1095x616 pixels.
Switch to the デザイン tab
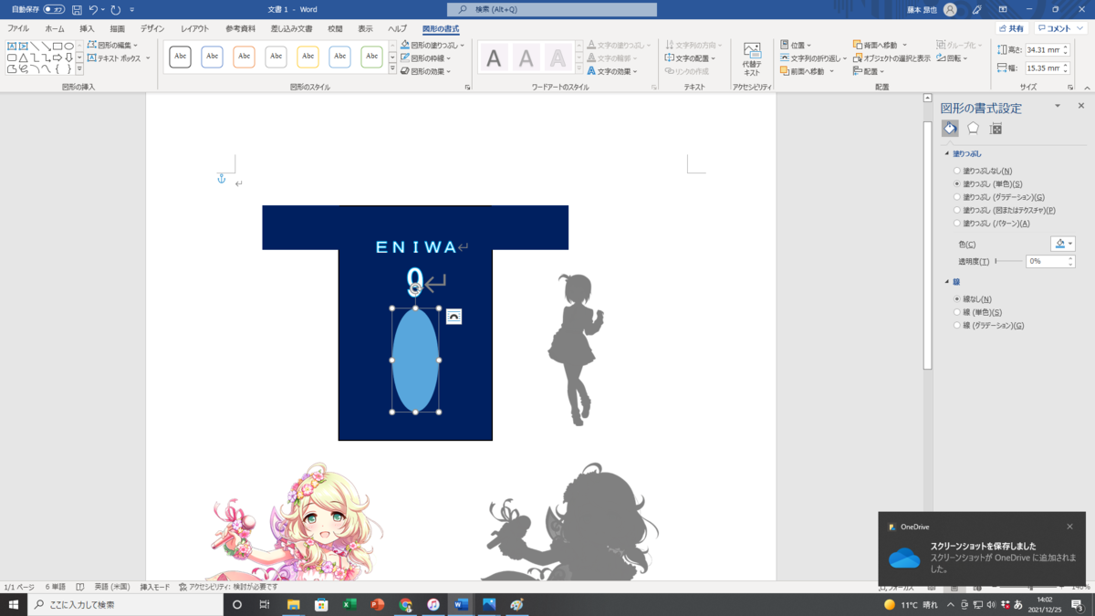[152, 29]
